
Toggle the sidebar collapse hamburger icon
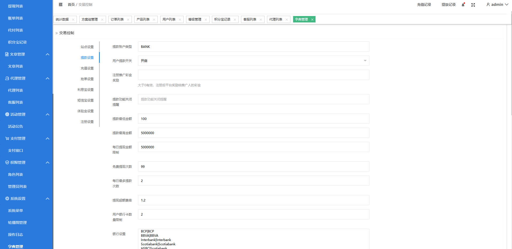(x=61, y=5)
